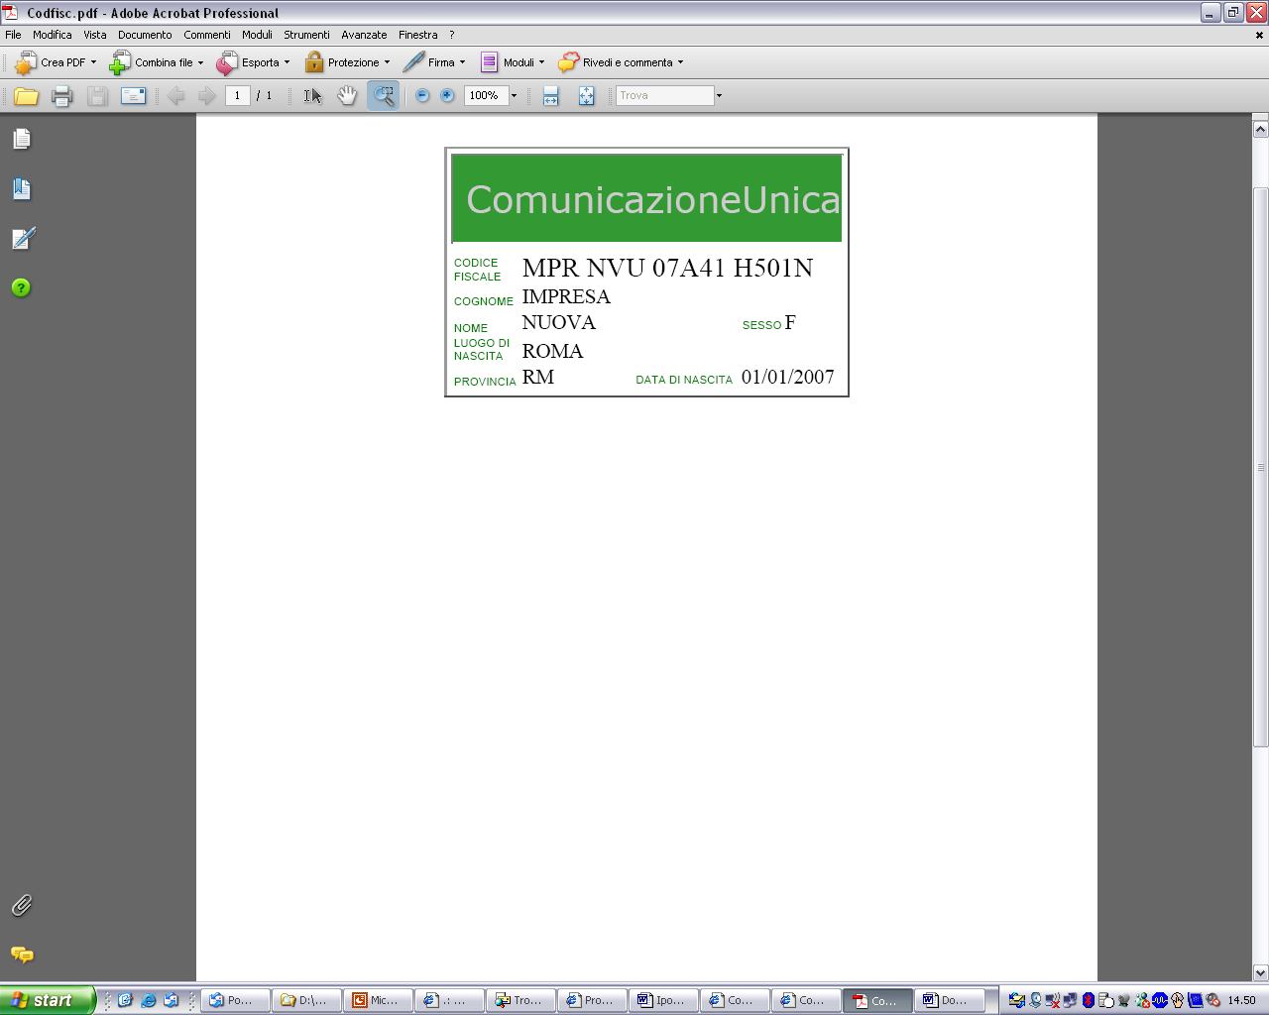The height and width of the screenshot is (1015, 1269).
Task: Click the zoom percentage field
Action: point(486,96)
